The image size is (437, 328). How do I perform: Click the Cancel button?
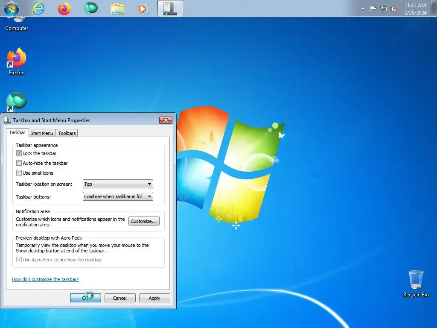click(x=120, y=298)
